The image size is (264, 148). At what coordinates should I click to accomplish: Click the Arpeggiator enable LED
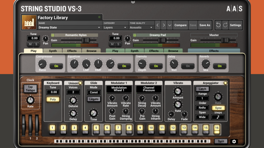[x=225, y=83]
